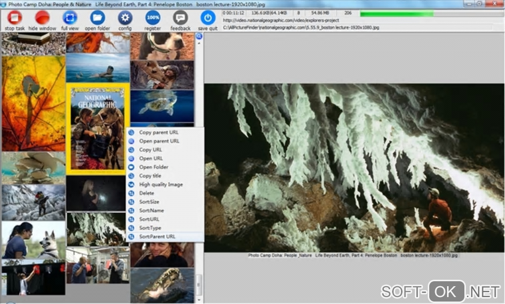This screenshot has width=505, height=304.
Task: Choose Open parent URL menu entry
Action: (x=159, y=141)
